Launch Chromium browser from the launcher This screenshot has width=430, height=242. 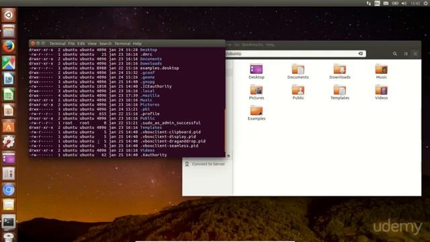click(x=9, y=190)
